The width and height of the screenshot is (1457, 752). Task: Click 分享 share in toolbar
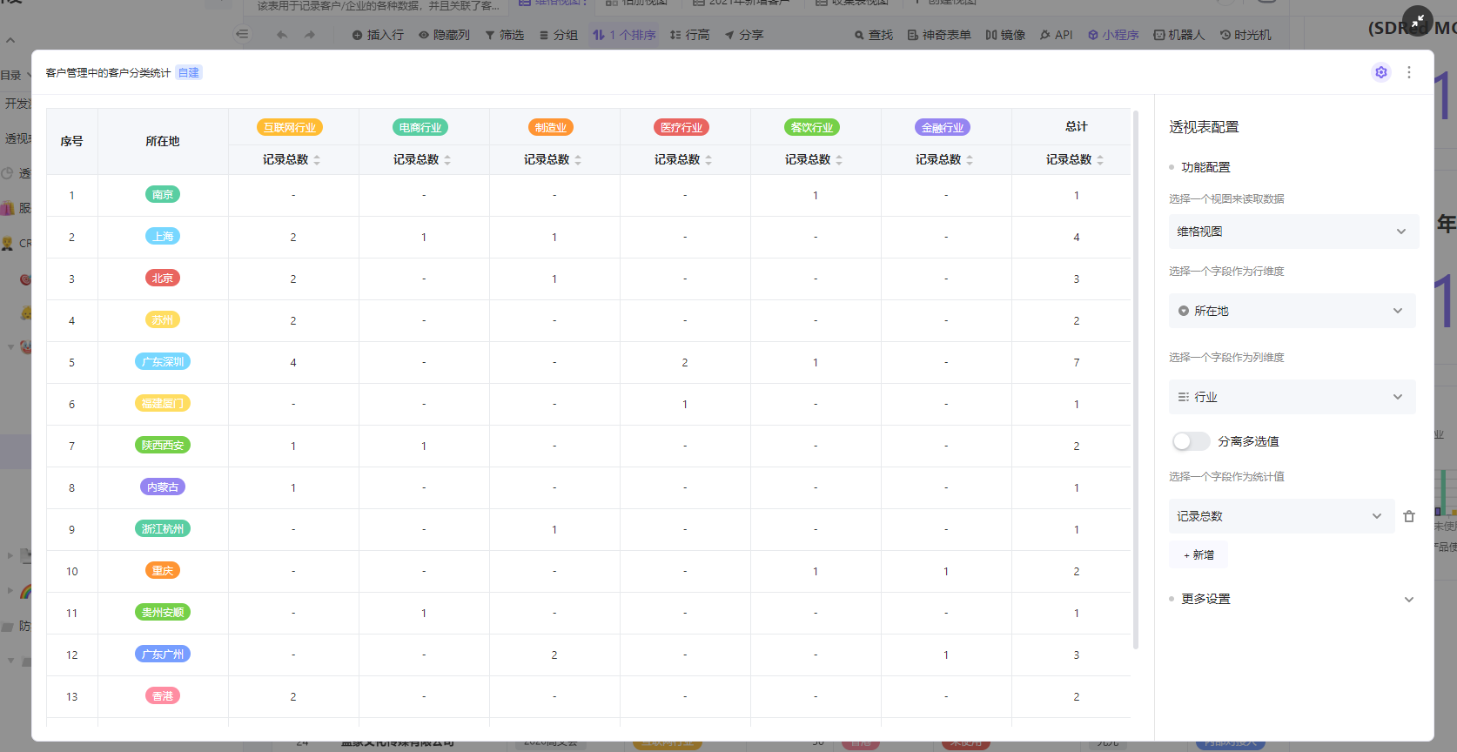[743, 35]
